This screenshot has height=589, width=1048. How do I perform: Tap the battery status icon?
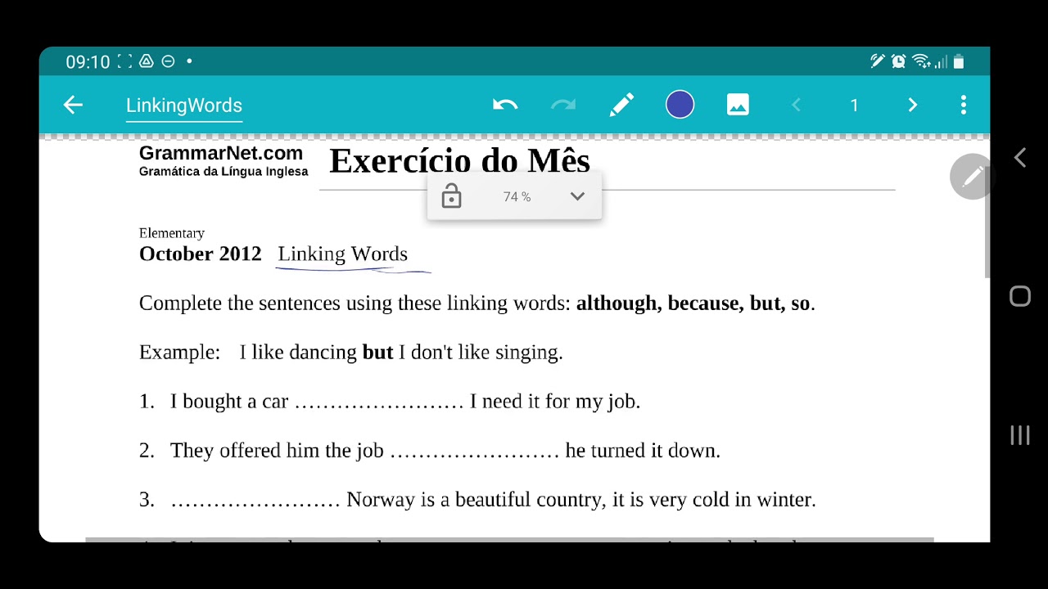959,61
